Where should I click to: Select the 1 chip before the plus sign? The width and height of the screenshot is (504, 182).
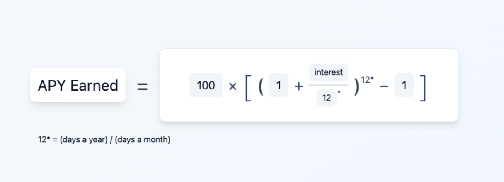[279, 85]
